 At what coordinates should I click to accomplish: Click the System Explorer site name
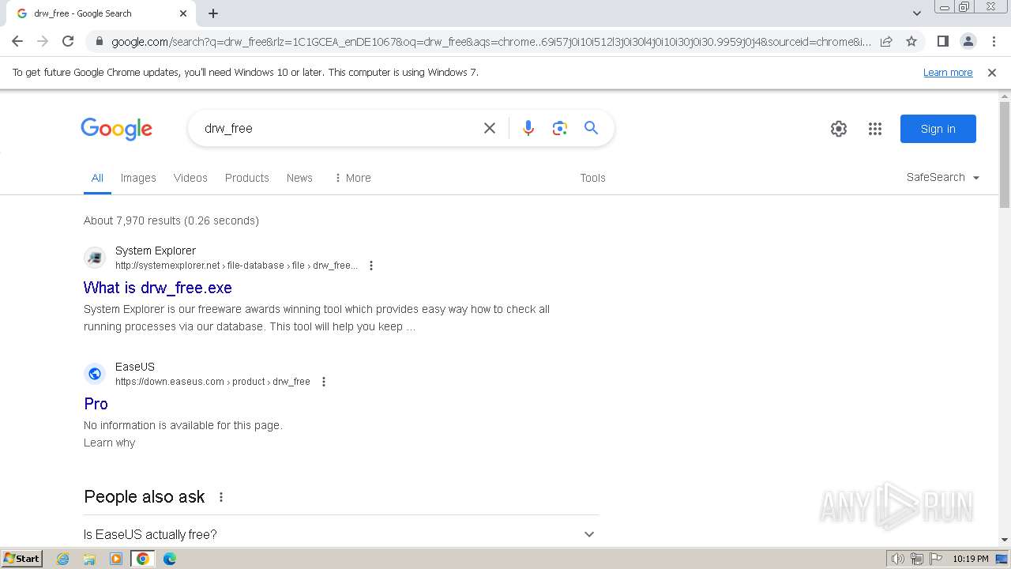point(156,251)
